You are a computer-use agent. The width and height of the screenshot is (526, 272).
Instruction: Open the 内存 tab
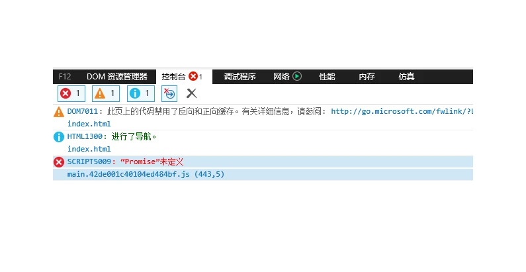pos(367,77)
